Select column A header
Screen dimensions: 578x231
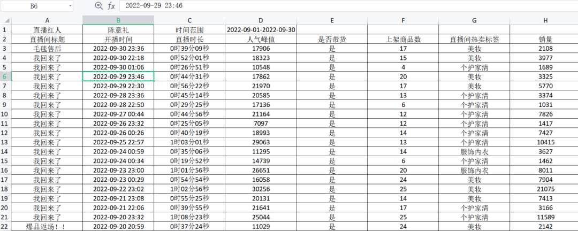(x=47, y=20)
